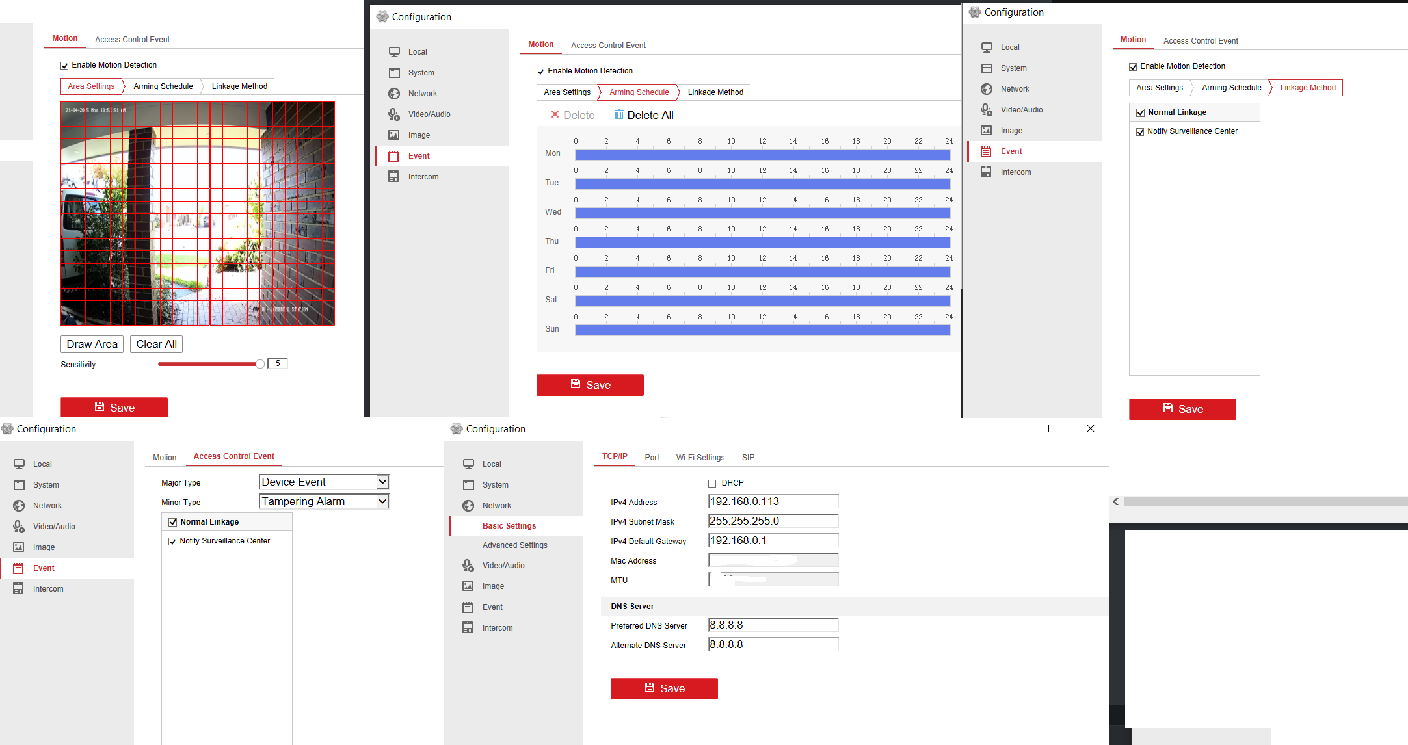This screenshot has height=745, width=1408.
Task: Click Local monitor icon in the Arming Schedule window
Action: click(393, 52)
